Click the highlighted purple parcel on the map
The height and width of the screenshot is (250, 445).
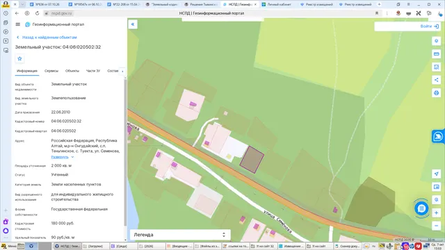point(252,160)
